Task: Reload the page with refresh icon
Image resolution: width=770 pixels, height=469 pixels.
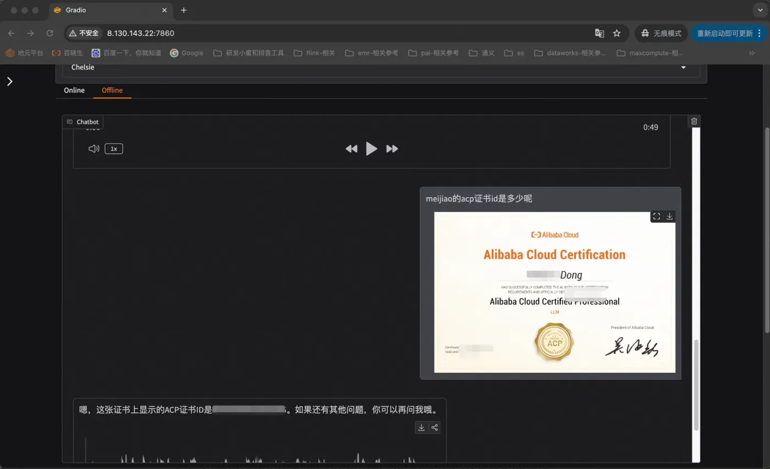Action: [50, 33]
